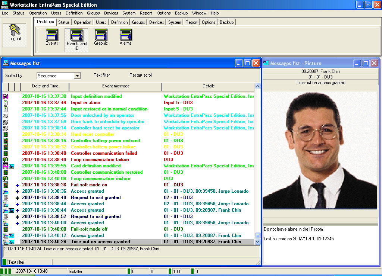The height and width of the screenshot is (276, 382).
Task: Select the Events and ID desktop
Action: click(76, 39)
